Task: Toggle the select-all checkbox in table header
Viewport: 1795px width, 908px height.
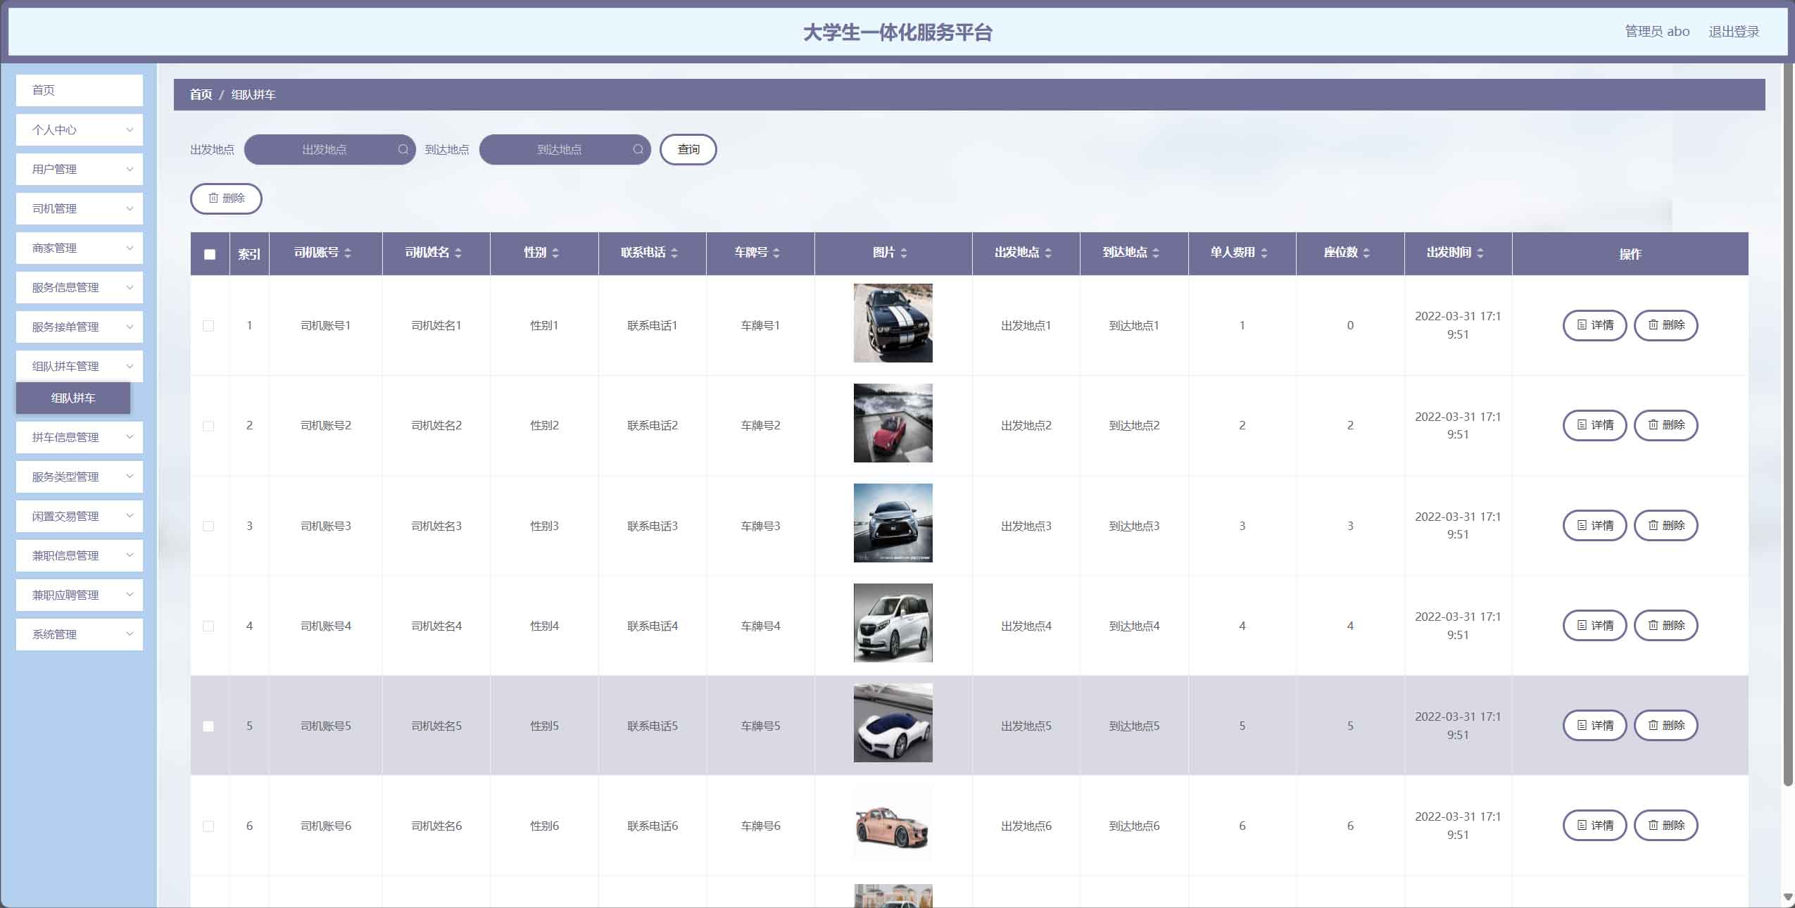Action: coord(210,254)
